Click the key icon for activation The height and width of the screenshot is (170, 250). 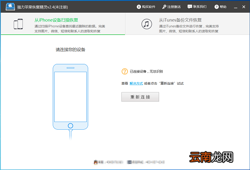tap(164, 7)
